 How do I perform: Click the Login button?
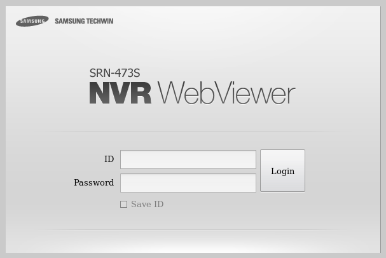(x=282, y=171)
